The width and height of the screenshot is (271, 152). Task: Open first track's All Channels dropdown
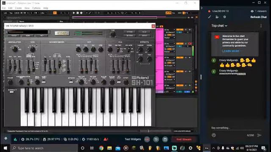169,33
